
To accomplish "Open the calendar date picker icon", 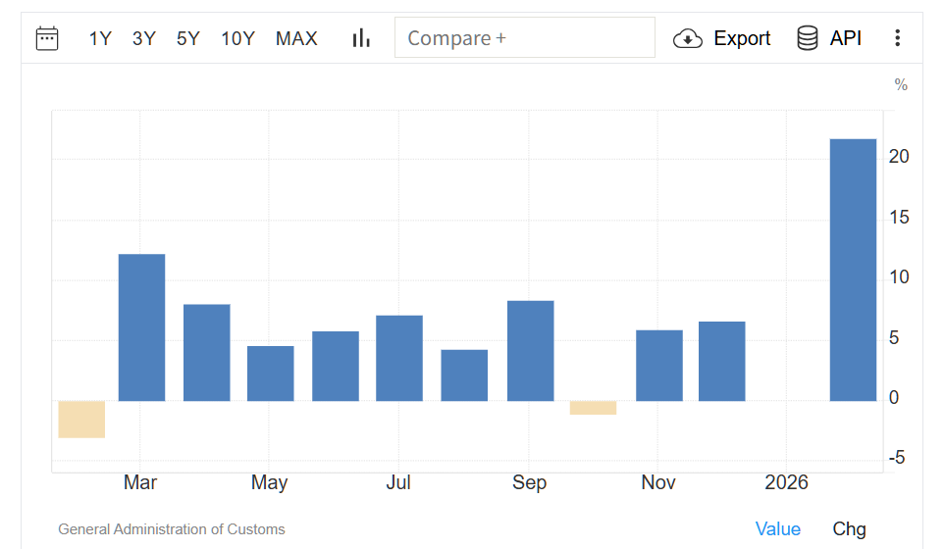I will pyautogui.click(x=47, y=38).
